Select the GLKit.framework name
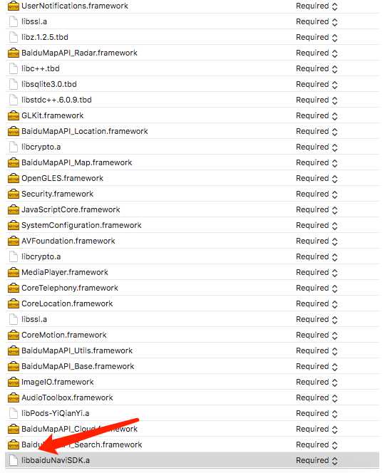 53,115
